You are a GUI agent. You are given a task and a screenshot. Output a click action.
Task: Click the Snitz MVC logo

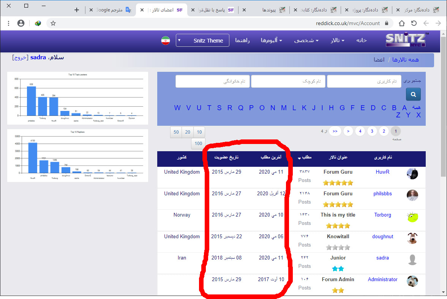(x=406, y=40)
